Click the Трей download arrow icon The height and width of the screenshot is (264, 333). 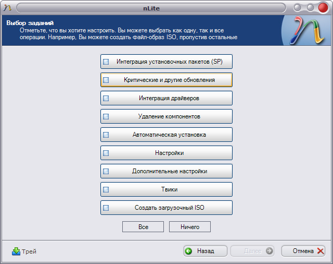[x=16, y=251]
